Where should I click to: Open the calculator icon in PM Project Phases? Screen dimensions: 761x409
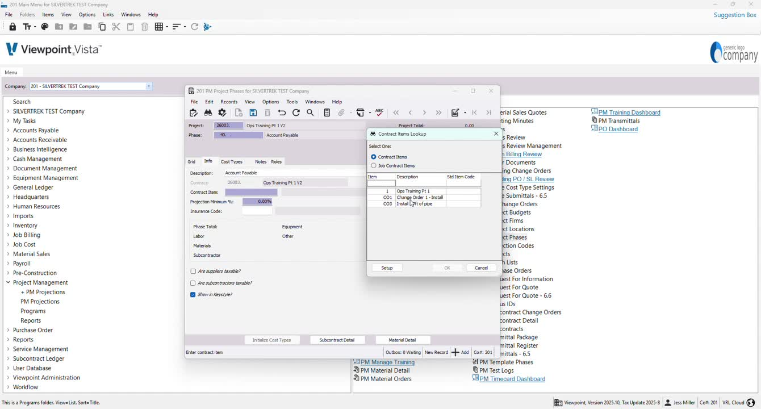[327, 113]
